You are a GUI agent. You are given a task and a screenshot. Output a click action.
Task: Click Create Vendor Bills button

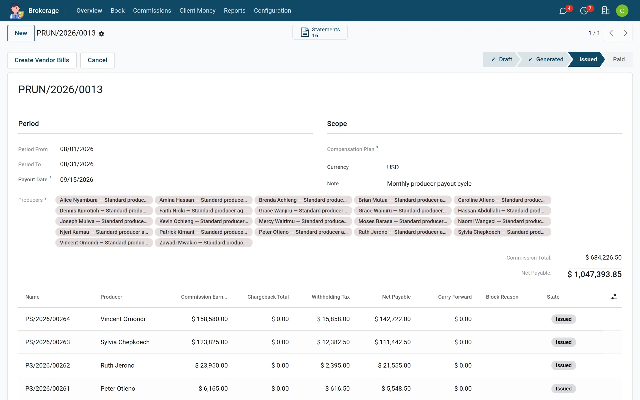42,60
